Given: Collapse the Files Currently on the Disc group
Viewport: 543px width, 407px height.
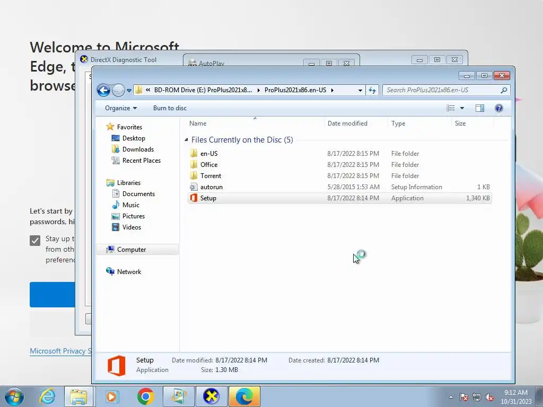Looking at the screenshot, I should pos(186,140).
